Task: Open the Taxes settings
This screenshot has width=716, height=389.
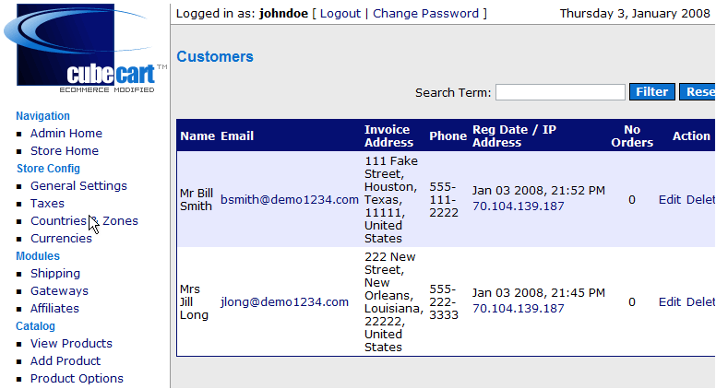Action: coord(47,204)
